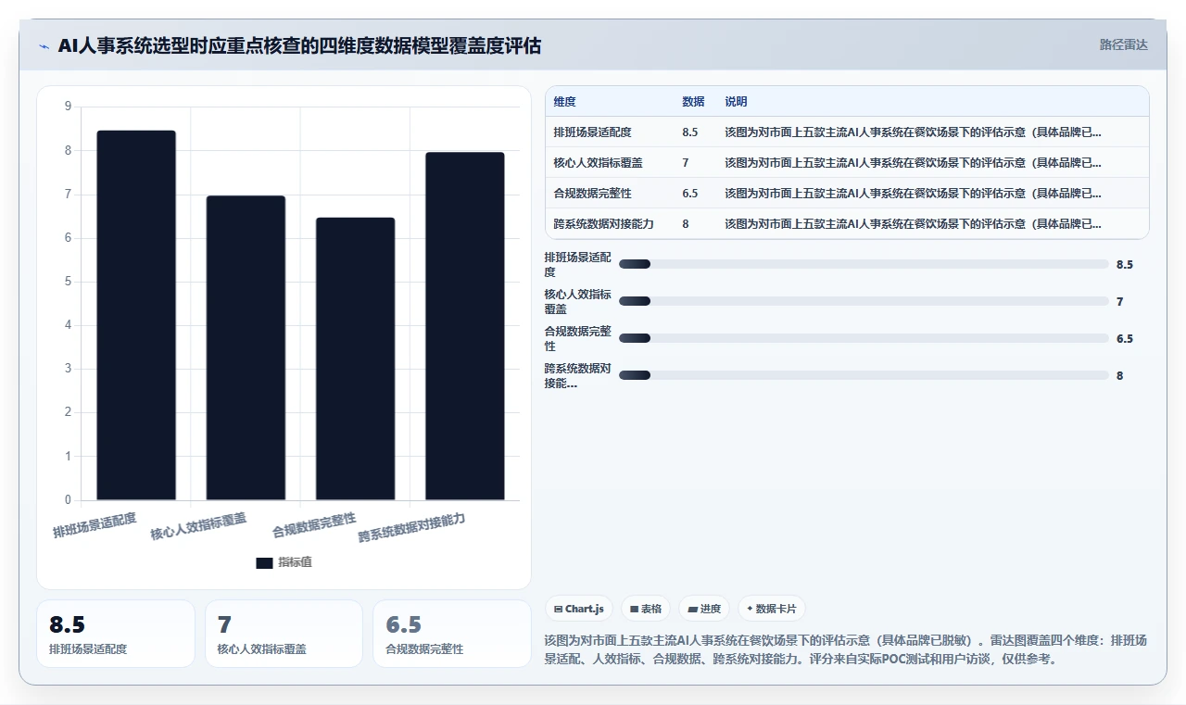Click the 排班场景适配度 progress bar

864,264
